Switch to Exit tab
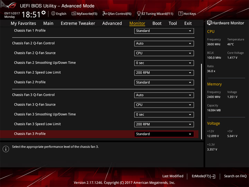 [x=188, y=24]
